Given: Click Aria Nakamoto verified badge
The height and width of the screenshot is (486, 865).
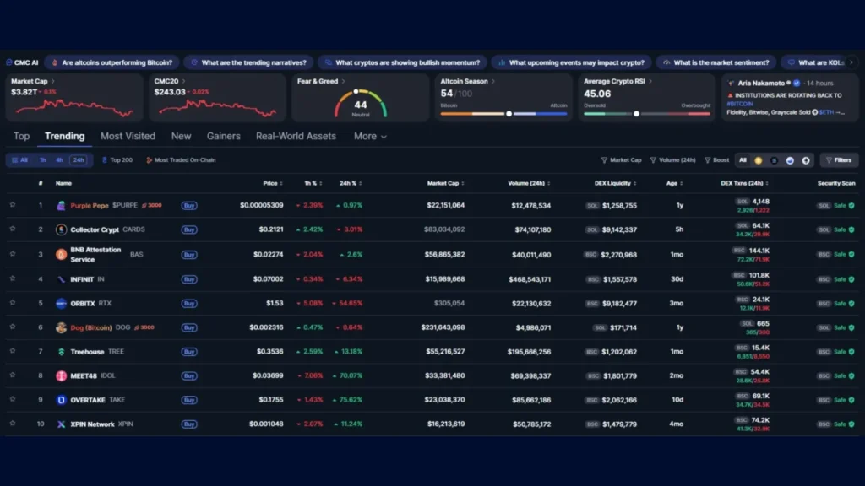Looking at the screenshot, I should tap(797, 84).
